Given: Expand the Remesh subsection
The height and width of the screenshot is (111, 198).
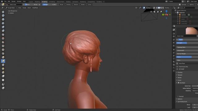Looking at the screenshot, I should (181, 97).
